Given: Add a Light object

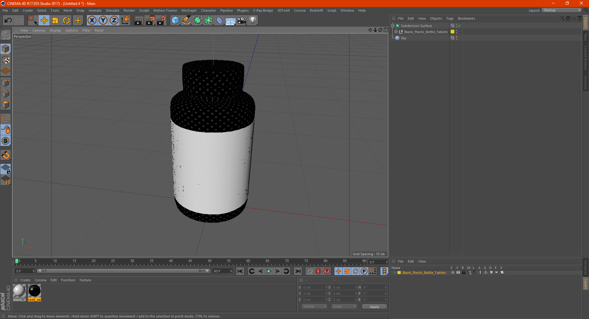Looking at the screenshot, I should [x=253, y=21].
